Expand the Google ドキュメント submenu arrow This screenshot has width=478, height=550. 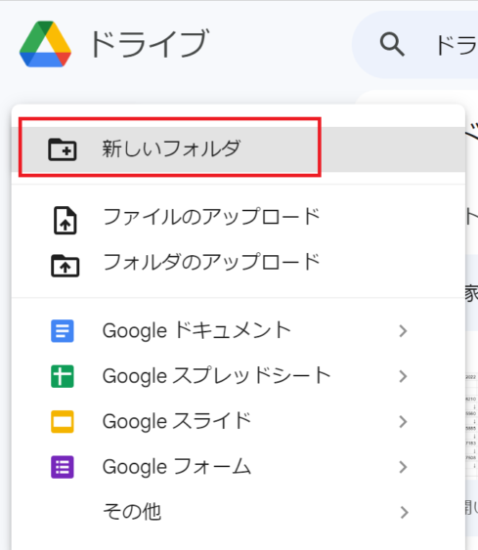pyautogui.click(x=404, y=331)
